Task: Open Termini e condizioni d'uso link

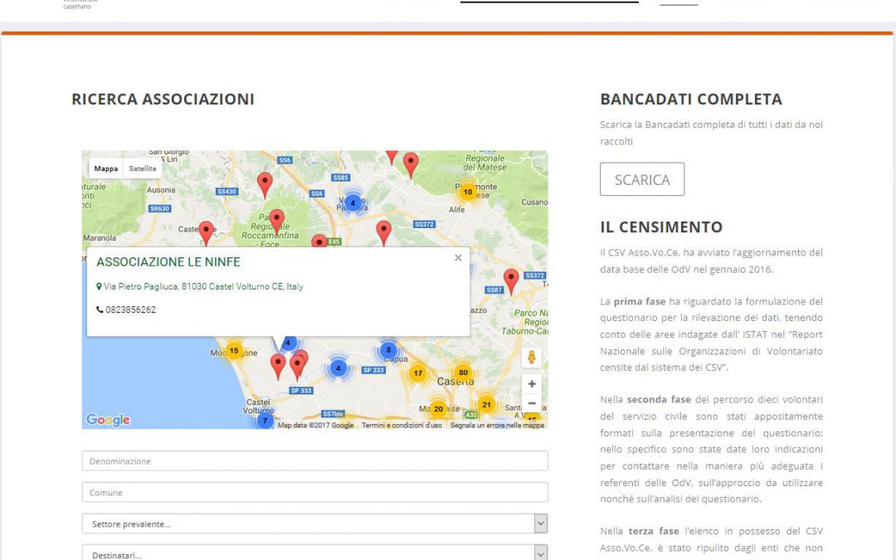Action: [402, 425]
